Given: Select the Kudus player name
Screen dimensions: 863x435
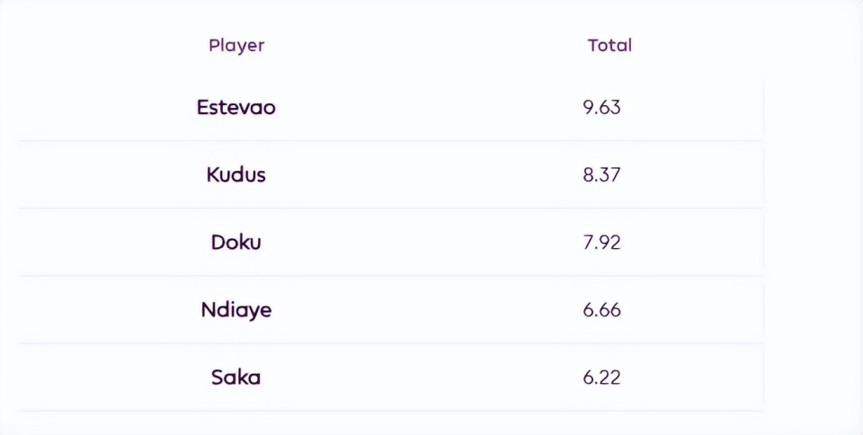Looking at the screenshot, I should [236, 174].
